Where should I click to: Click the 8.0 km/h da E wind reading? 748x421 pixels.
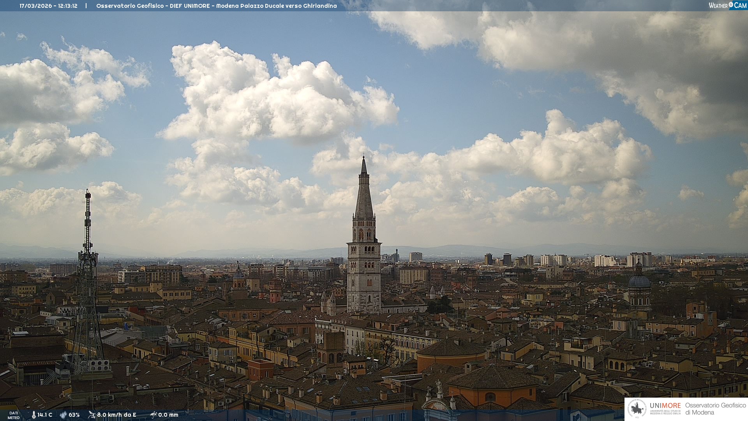(x=116, y=415)
